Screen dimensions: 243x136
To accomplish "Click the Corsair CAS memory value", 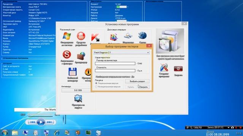I will [34, 10].
